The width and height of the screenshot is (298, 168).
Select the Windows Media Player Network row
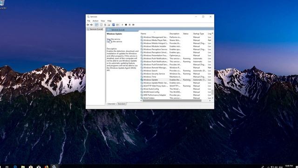(176, 40)
